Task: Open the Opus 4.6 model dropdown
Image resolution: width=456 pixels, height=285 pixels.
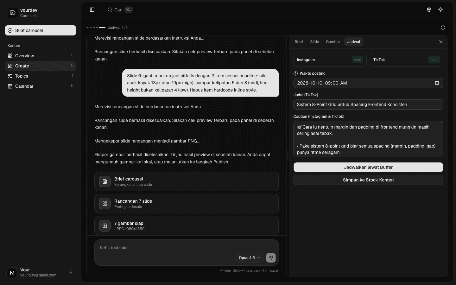Action: [250, 258]
